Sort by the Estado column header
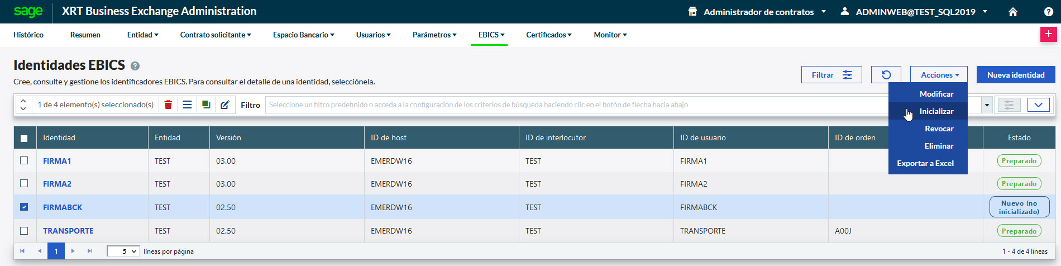The image size is (1061, 266). tap(1019, 137)
